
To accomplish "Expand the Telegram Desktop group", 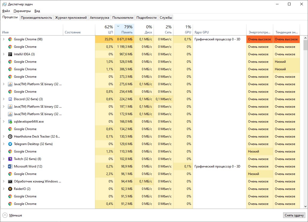I will pos(3,144).
